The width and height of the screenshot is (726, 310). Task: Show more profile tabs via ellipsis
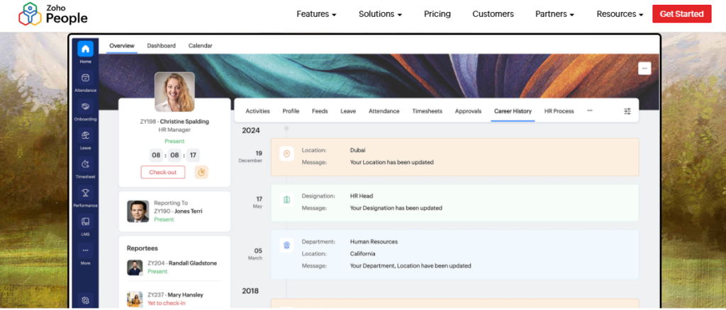click(590, 111)
